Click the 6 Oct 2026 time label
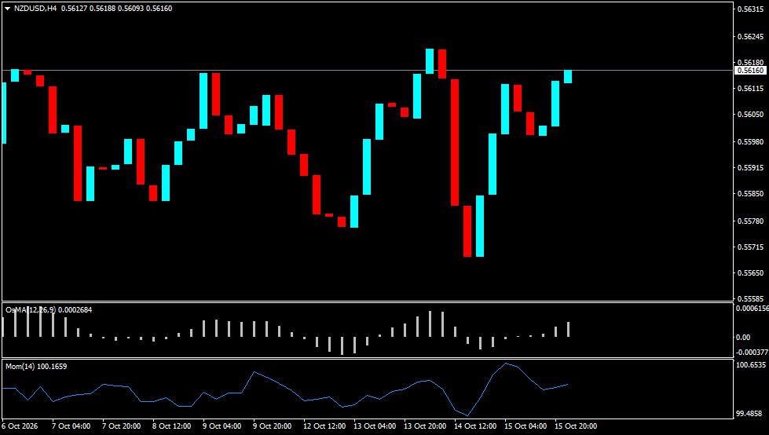Screen dimensions: 769x435 point(20,426)
